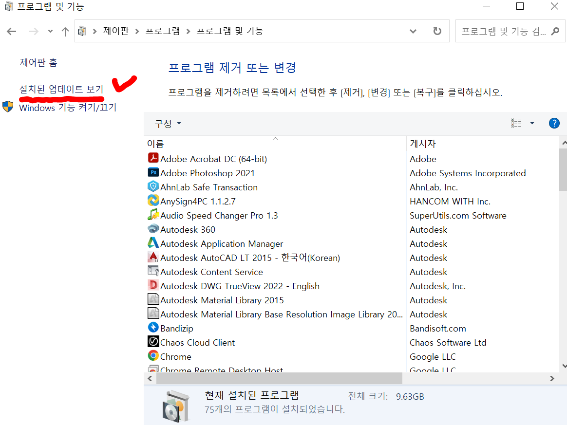The height and width of the screenshot is (425, 567).
Task: Click the Base Resolution Image Library icon
Action: (153, 313)
